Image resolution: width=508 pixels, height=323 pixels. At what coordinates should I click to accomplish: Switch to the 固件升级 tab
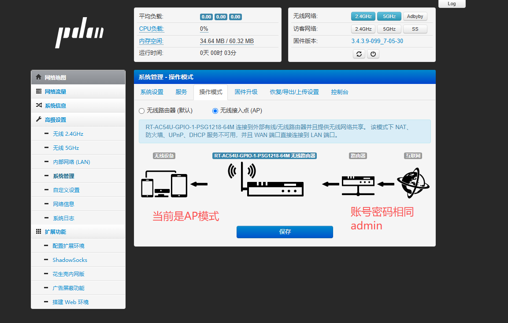(x=246, y=92)
